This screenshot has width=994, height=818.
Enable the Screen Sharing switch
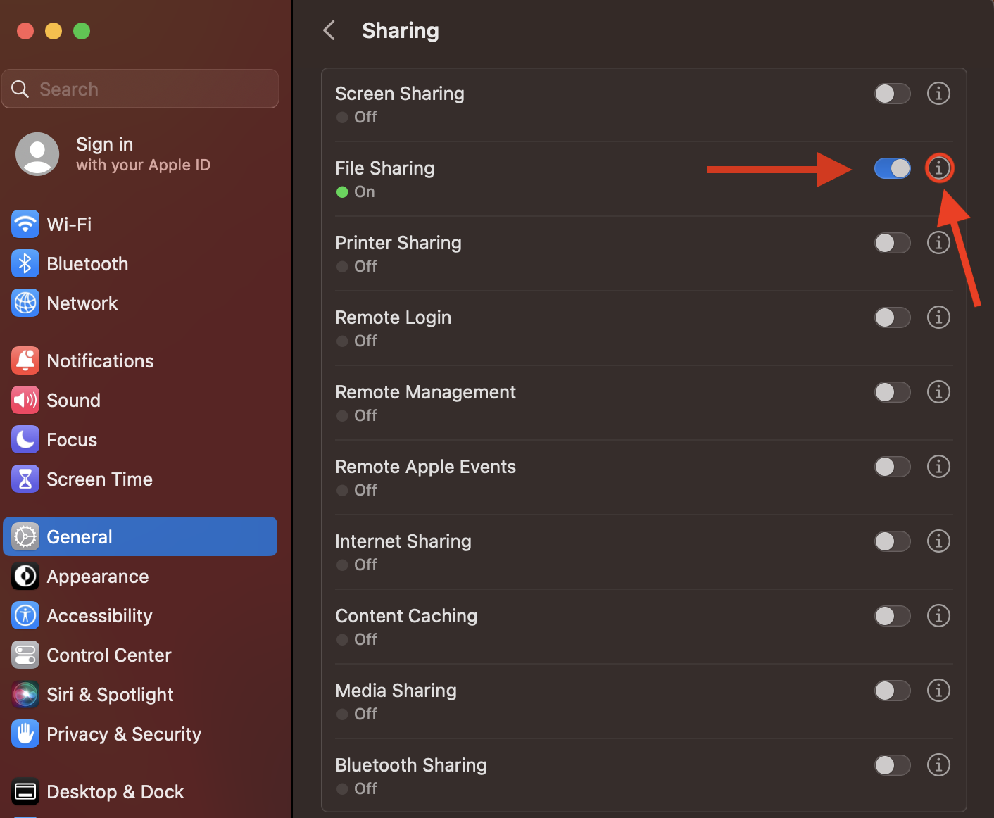[892, 94]
